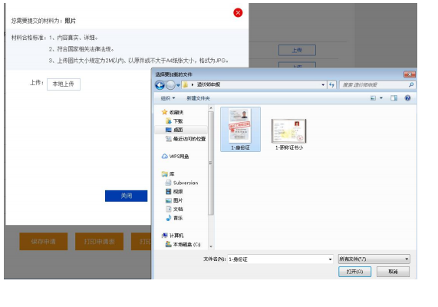Expand the file name history dropdown
Image resolution: width=438 pixels, height=307 pixels.
click(x=330, y=259)
